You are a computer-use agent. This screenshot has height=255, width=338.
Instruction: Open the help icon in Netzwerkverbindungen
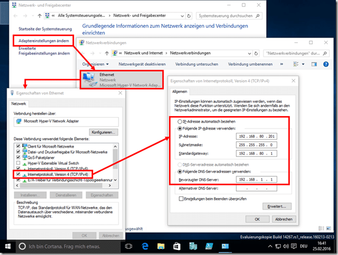[326, 64]
